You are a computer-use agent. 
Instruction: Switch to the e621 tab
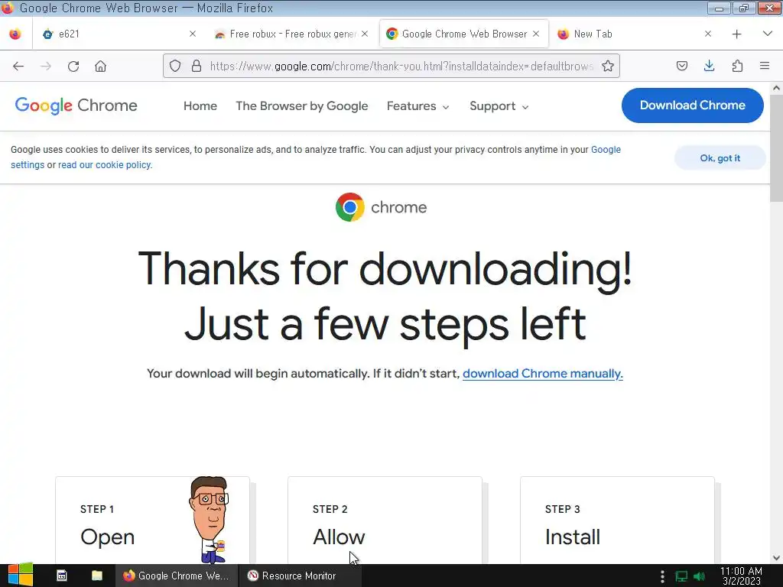point(120,34)
